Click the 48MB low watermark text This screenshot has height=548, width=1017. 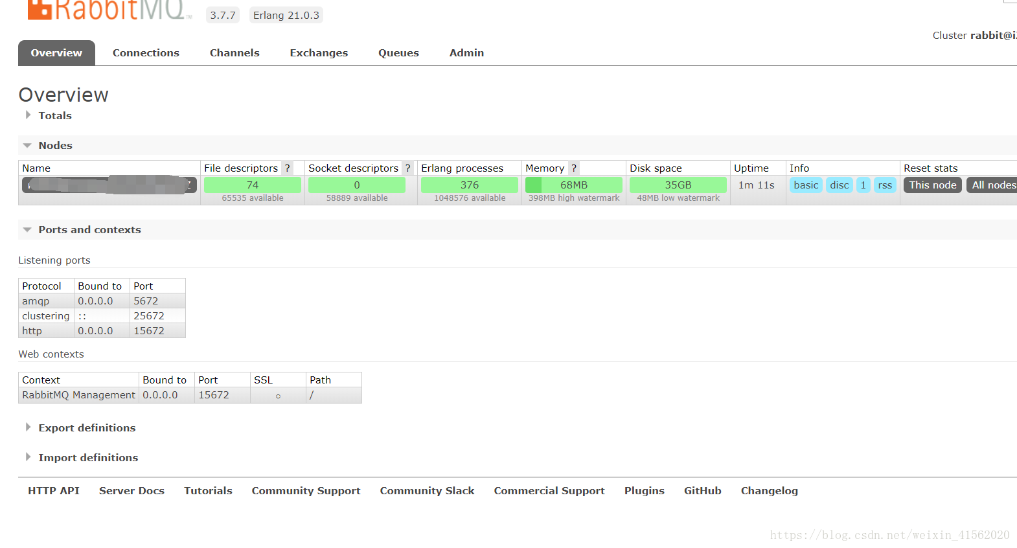tap(678, 198)
